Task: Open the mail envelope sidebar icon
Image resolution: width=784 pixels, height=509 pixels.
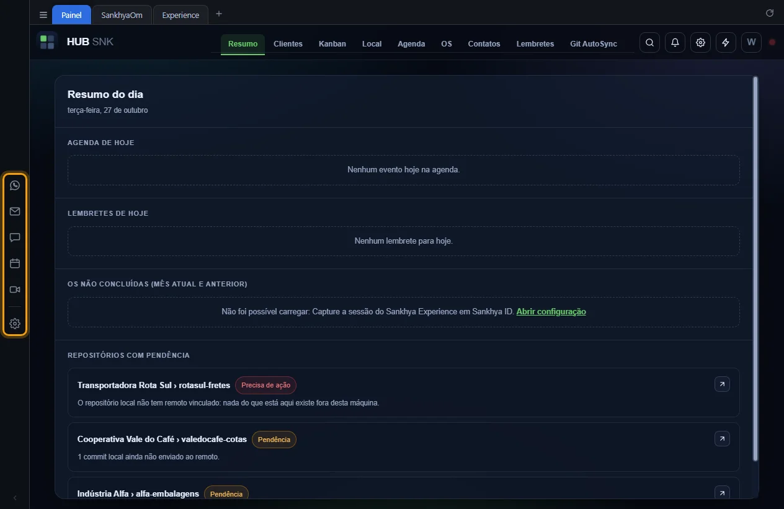Action: [15, 211]
